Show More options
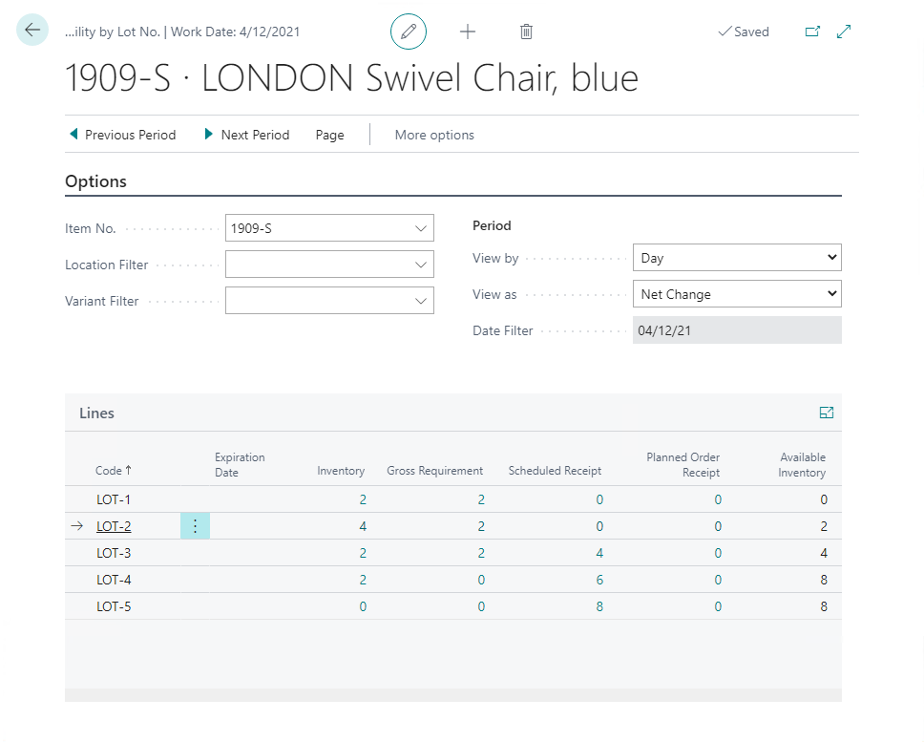 coord(434,135)
